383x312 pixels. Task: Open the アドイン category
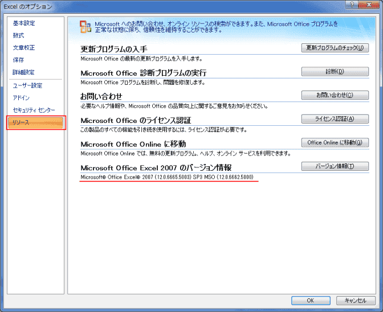(x=21, y=98)
